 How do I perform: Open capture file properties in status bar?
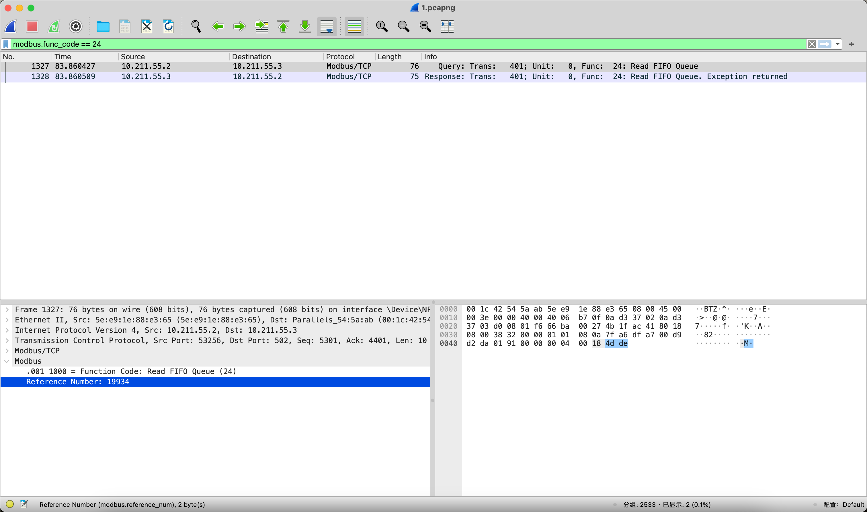(24, 504)
